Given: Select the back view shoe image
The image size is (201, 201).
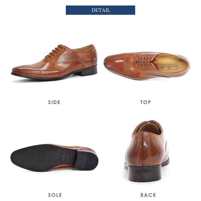Looking at the screenshot, I should (147, 151).
